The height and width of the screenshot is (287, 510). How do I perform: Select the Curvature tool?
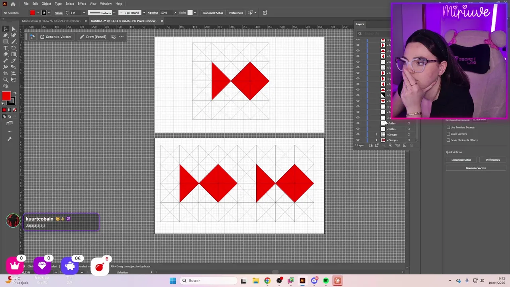[x=14, y=35]
